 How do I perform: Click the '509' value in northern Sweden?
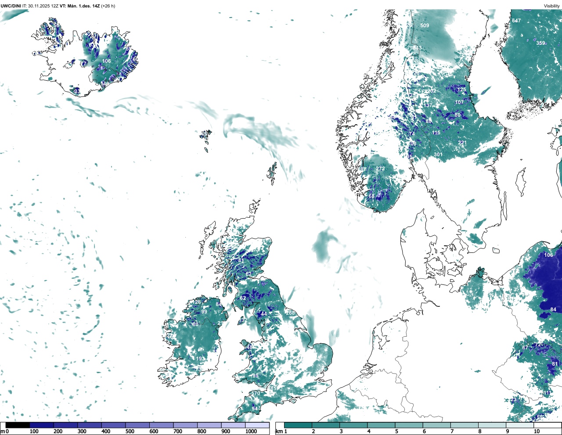[425, 25]
